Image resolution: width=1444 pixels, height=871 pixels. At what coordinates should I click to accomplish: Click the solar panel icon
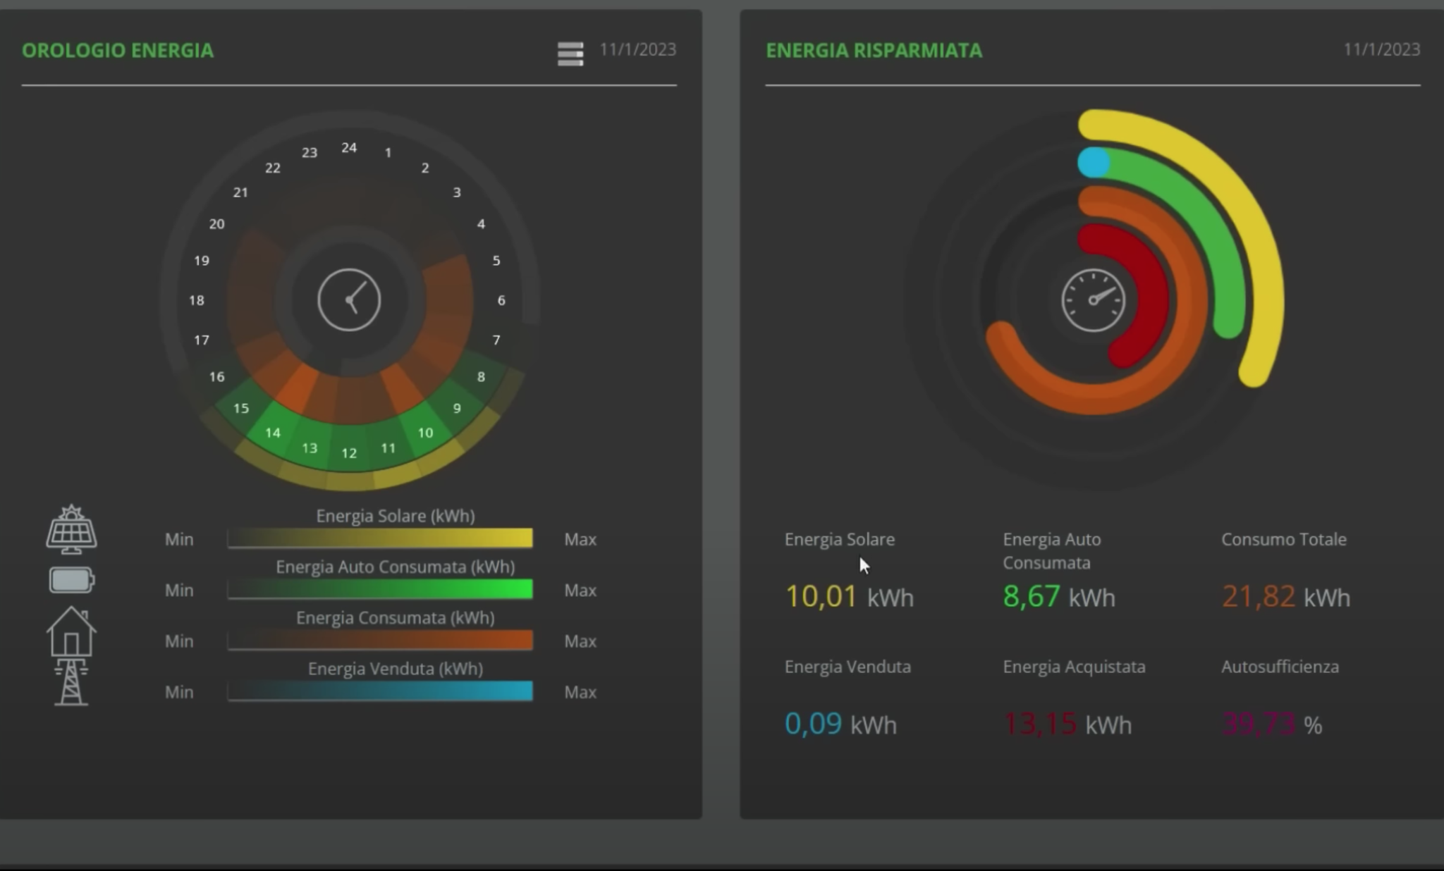(71, 529)
